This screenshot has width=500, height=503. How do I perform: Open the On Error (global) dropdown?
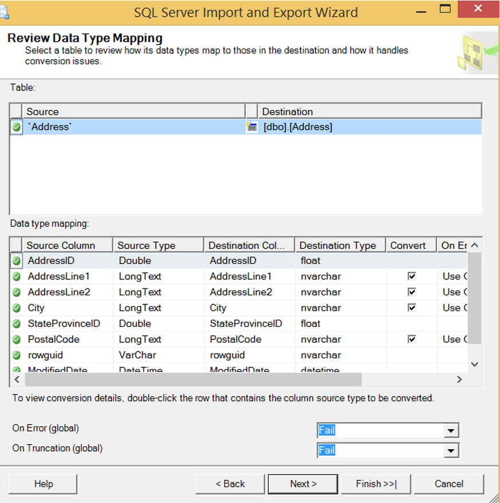tap(451, 430)
